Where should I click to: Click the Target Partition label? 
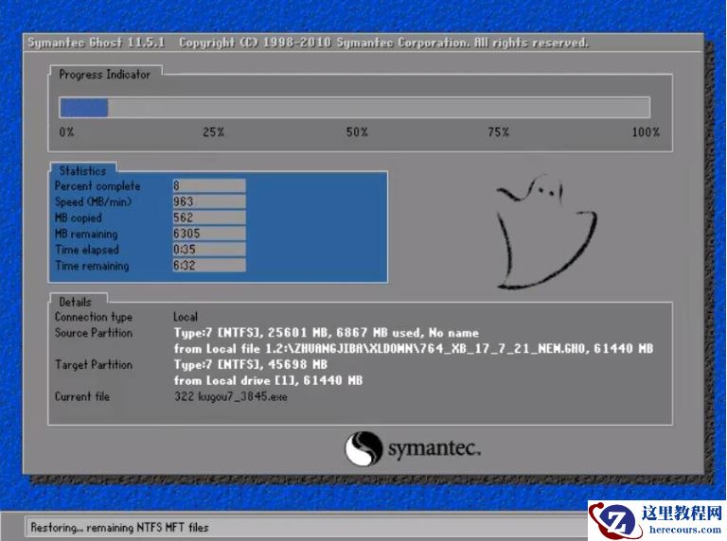coord(94,365)
